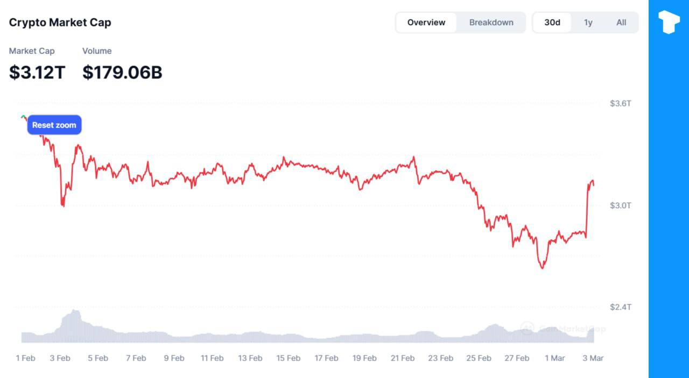Show All time range data
The width and height of the screenshot is (689, 378).
pos(621,23)
